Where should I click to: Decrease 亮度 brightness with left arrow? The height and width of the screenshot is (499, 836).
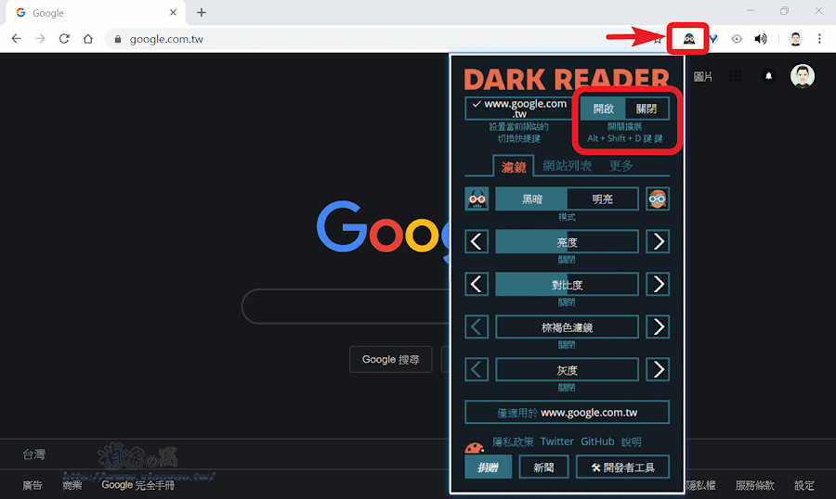[x=477, y=242]
